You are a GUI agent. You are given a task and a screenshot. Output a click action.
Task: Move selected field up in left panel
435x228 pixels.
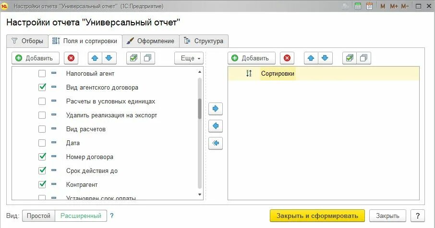coord(95,58)
